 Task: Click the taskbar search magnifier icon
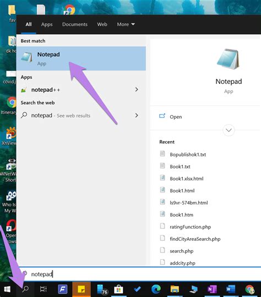(x=25, y=289)
